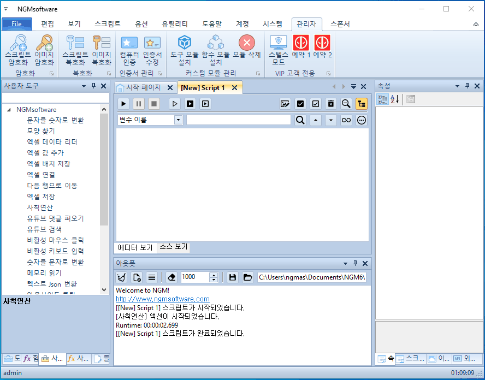Click the output document settings icon
The width and height of the screenshot is (485, 380).
(137, 277)
